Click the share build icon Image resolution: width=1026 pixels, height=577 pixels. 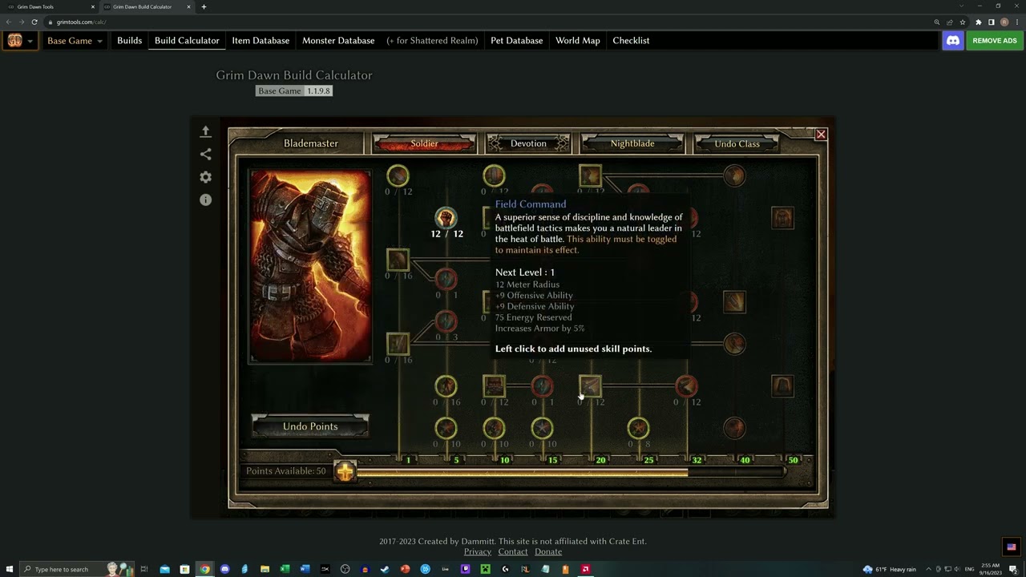(205, 154)
